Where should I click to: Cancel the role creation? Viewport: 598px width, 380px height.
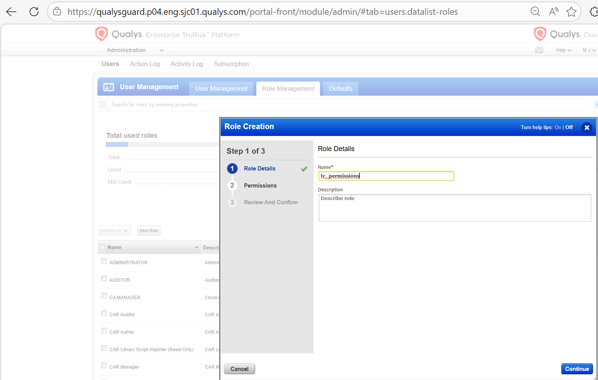tap(239, 369)
